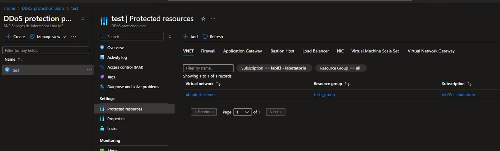Click Add to protect a resource
The width and height of the screenshot is (500, 151).
191,36
